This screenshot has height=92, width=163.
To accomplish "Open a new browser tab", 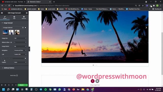I will 54,2.
